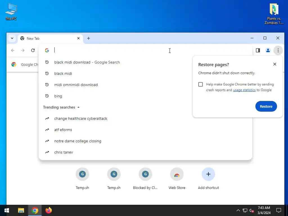The image size is (288, 216).
Task: Click the clock icon beside 'bing'
Action: (47, 96)
